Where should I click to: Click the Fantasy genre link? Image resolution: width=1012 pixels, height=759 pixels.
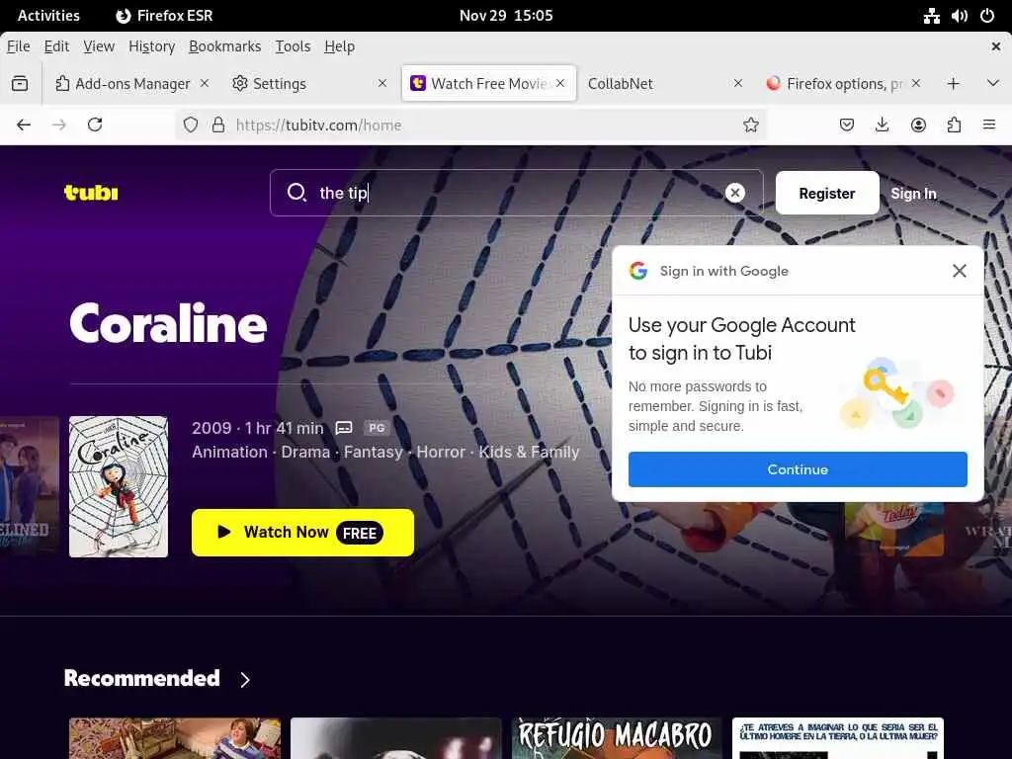[x=373, y=452]
